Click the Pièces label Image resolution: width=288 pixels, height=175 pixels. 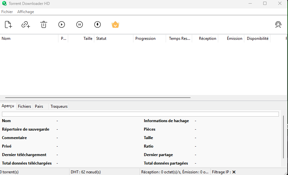(149, 129)
